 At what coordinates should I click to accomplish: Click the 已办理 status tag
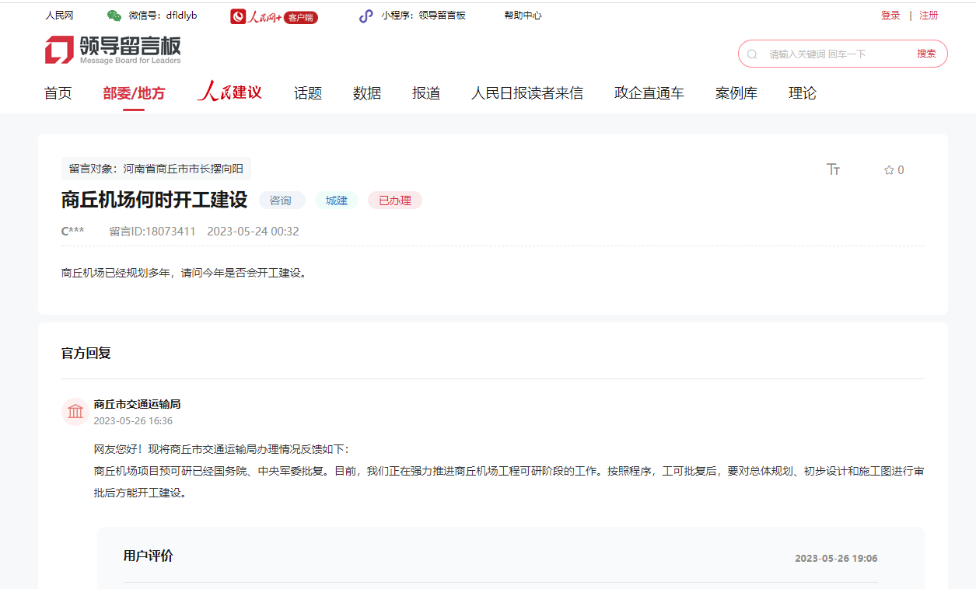(395, 200)
